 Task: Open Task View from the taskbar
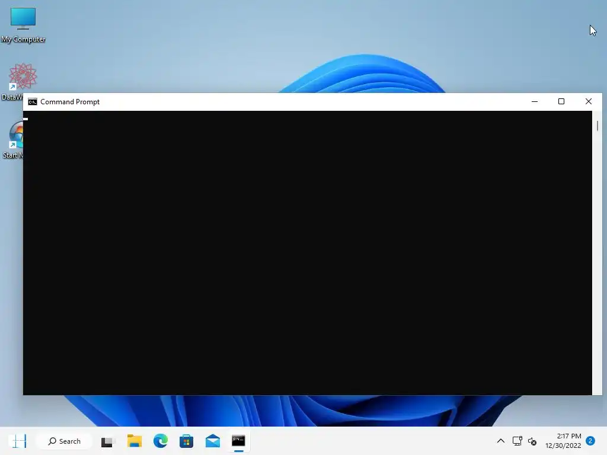[x=108, y=441]
